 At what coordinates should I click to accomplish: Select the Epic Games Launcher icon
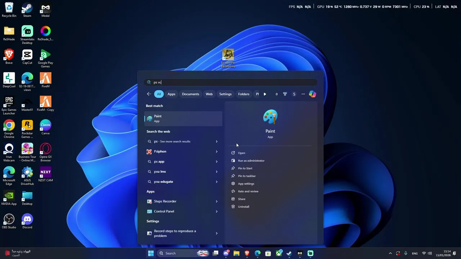[9, 106]
